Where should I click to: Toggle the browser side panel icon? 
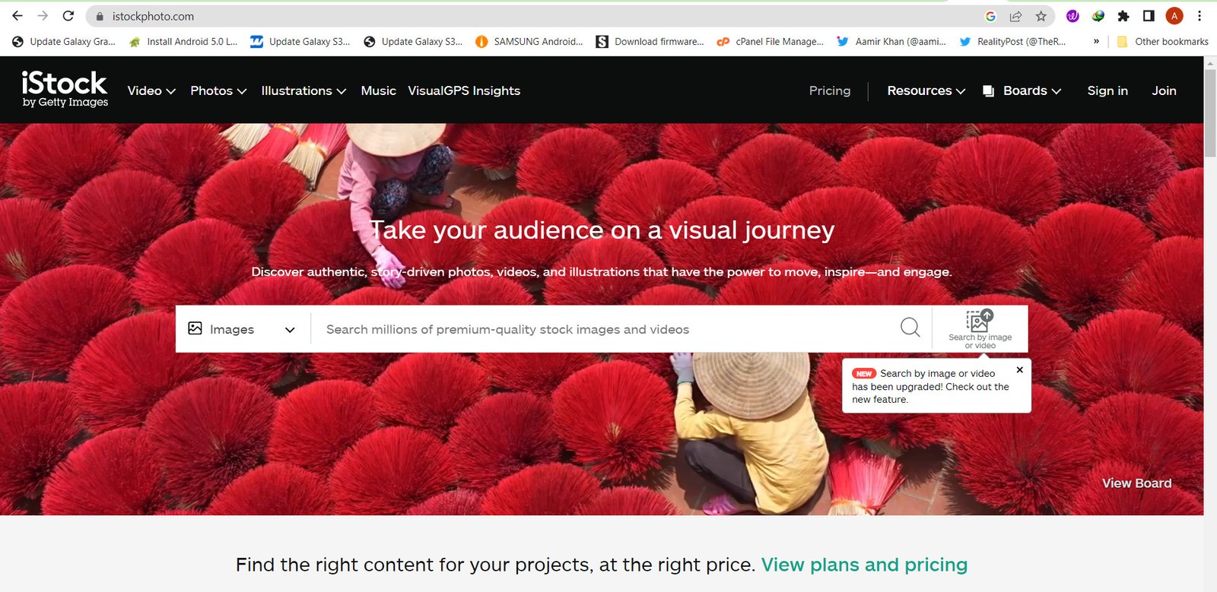(1149, 16)
